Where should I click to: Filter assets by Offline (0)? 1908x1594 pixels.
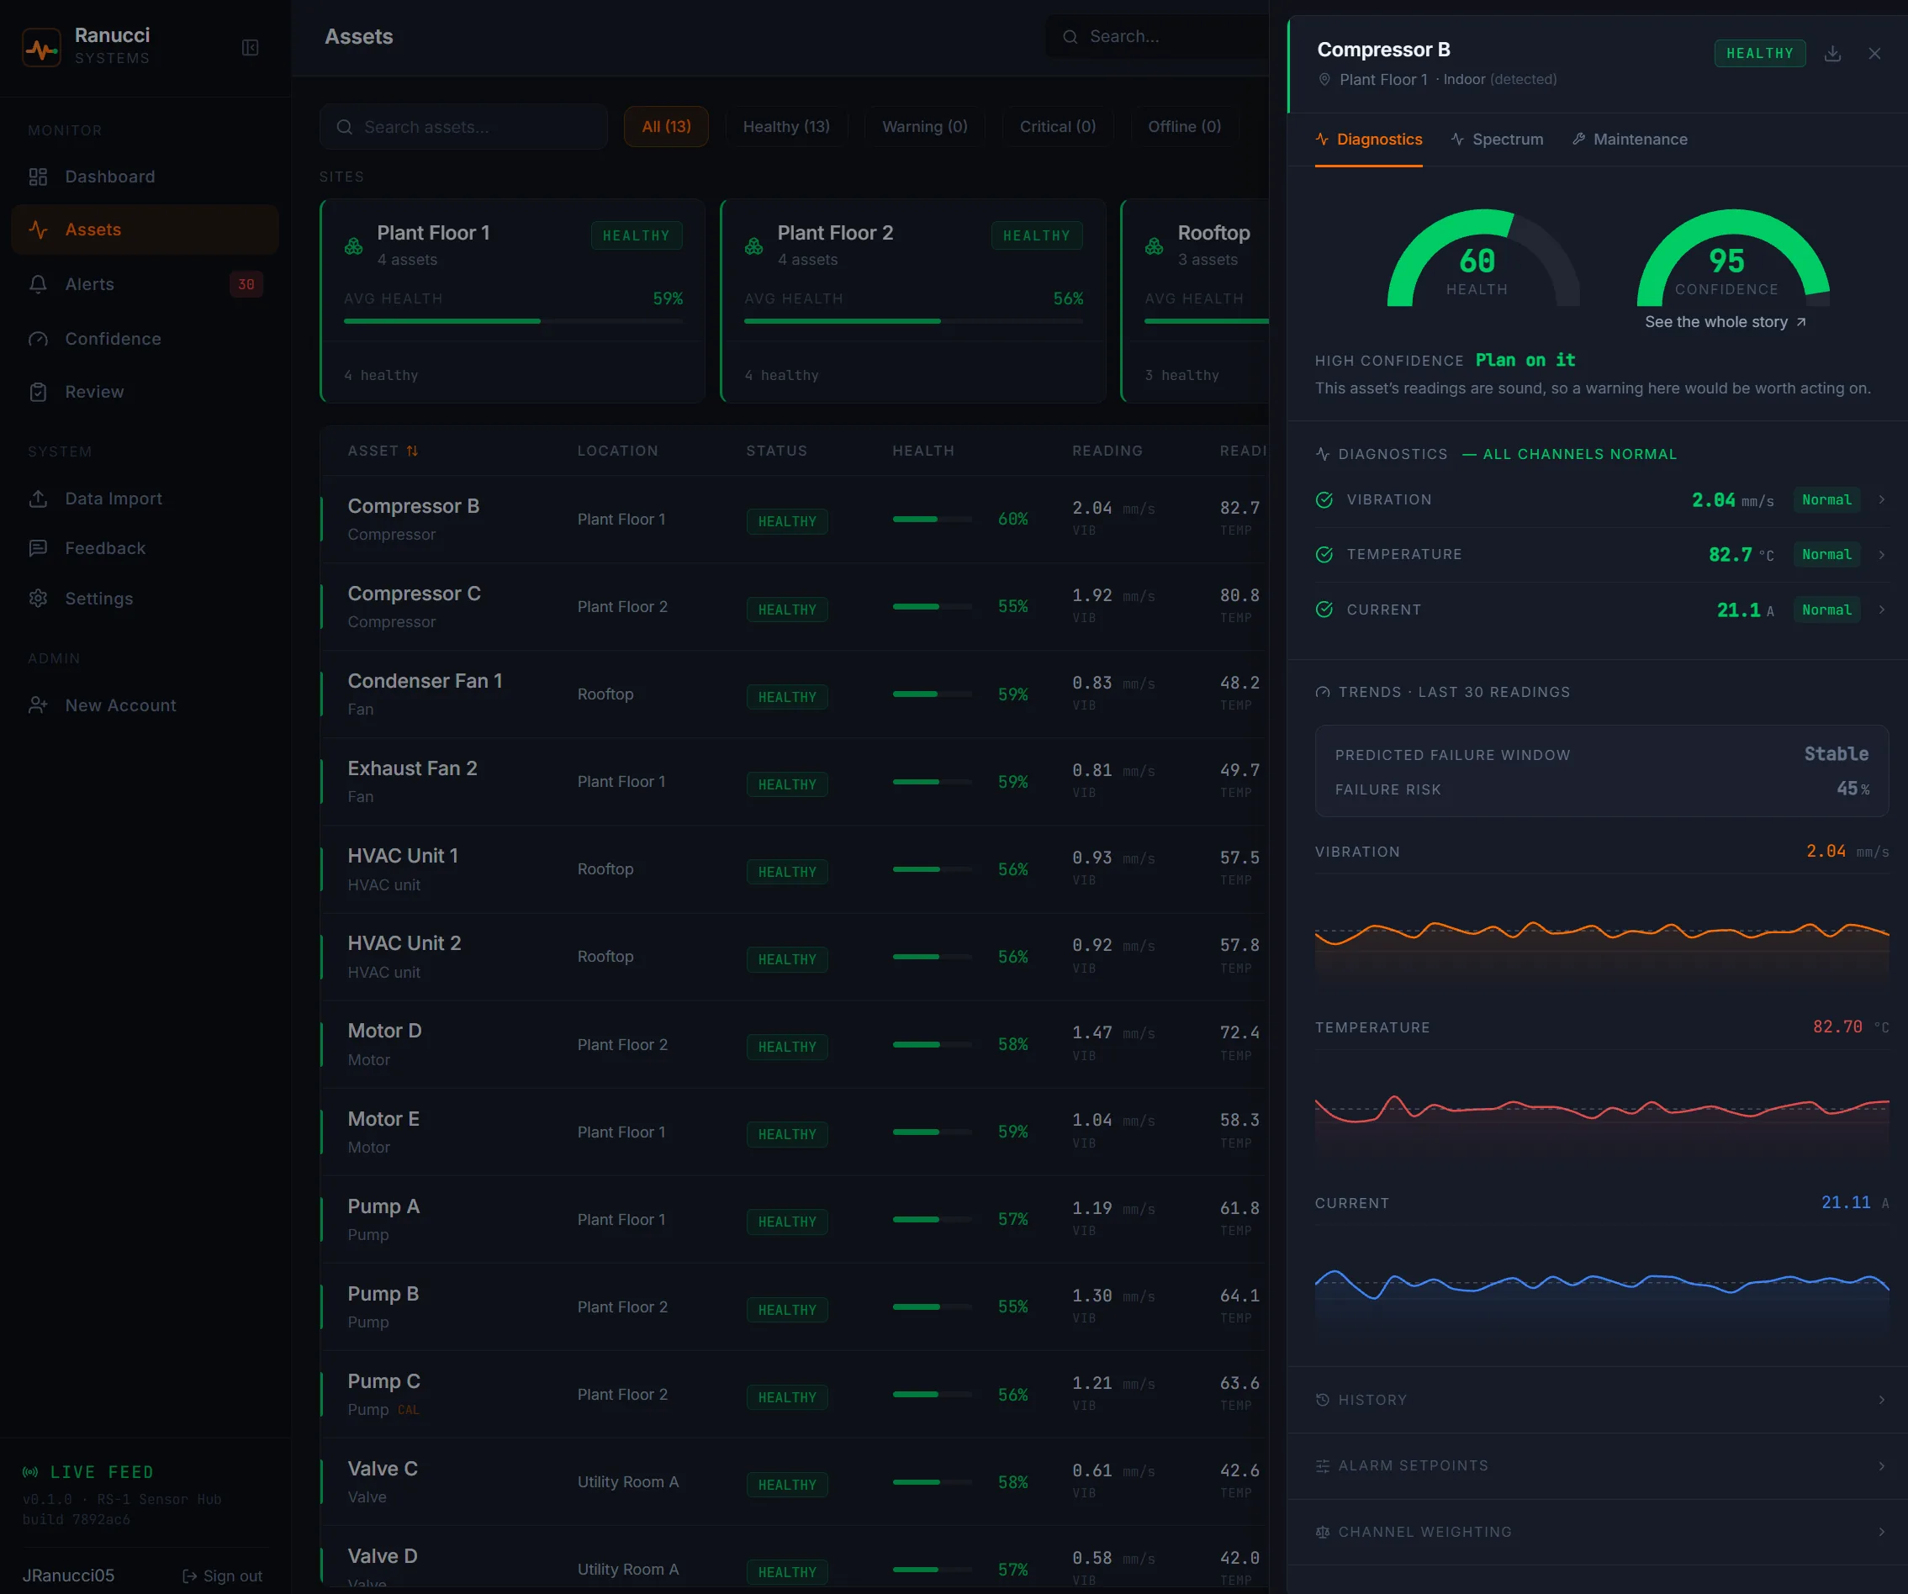(1184, 126)
